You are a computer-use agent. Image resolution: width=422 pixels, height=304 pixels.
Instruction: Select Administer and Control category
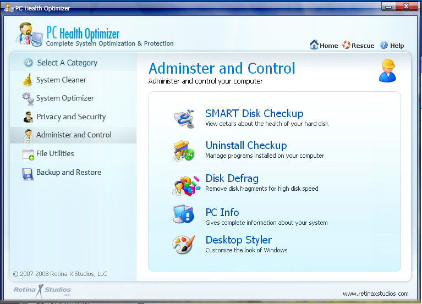click(x=74, y=135)
